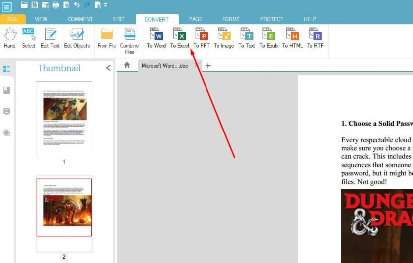Activate the Edit Objects tool
This screenshot has width=413, height=263.
coord(77,38)
